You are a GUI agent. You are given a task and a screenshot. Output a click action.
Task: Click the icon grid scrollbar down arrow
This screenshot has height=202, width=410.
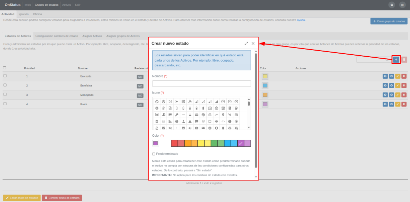tap(249, 128)
